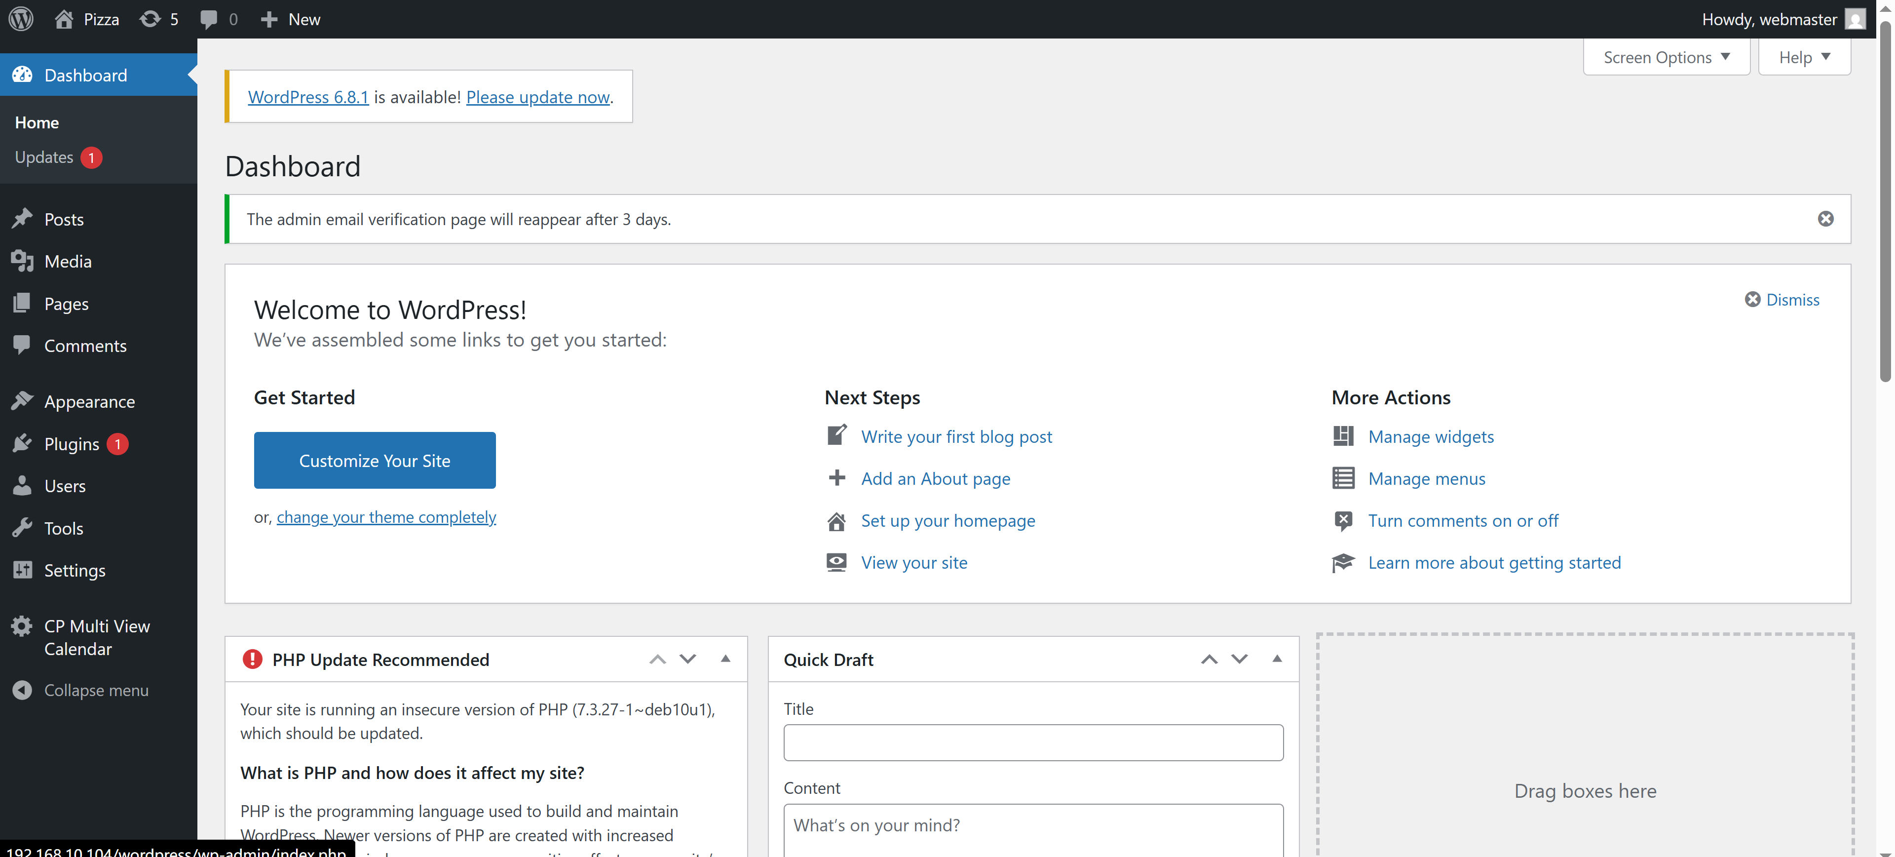Move Quick Draft box down
Screen dimensions: 1895x857
click(1239, 659)
